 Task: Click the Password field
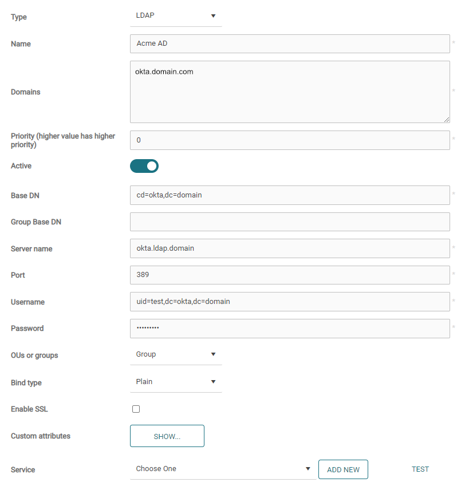click(x=290, y=329)
